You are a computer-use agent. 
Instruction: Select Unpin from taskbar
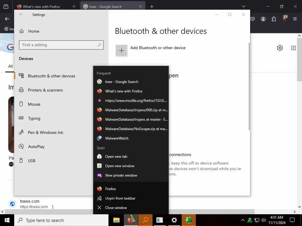(x=131, y=198)
